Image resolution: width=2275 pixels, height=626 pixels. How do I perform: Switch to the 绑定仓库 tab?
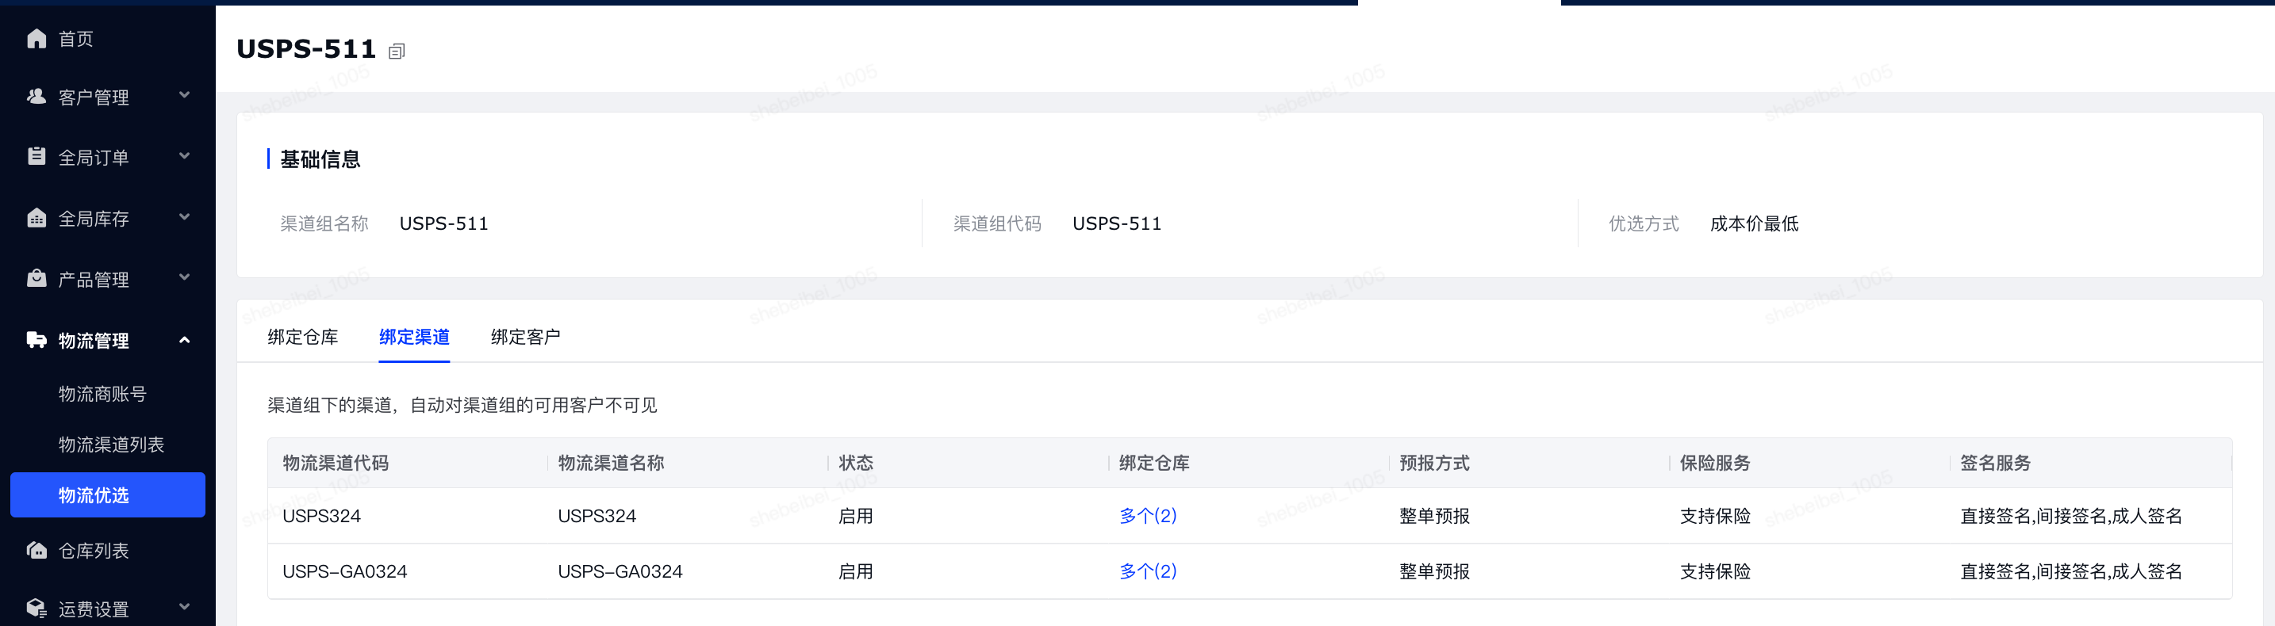303,337
